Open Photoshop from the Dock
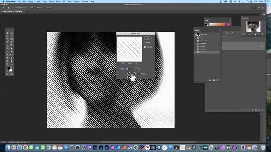 pos(95,147)
